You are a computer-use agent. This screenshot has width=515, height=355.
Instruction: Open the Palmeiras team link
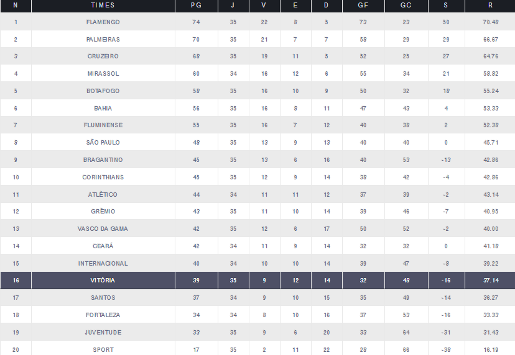[103, 39]
